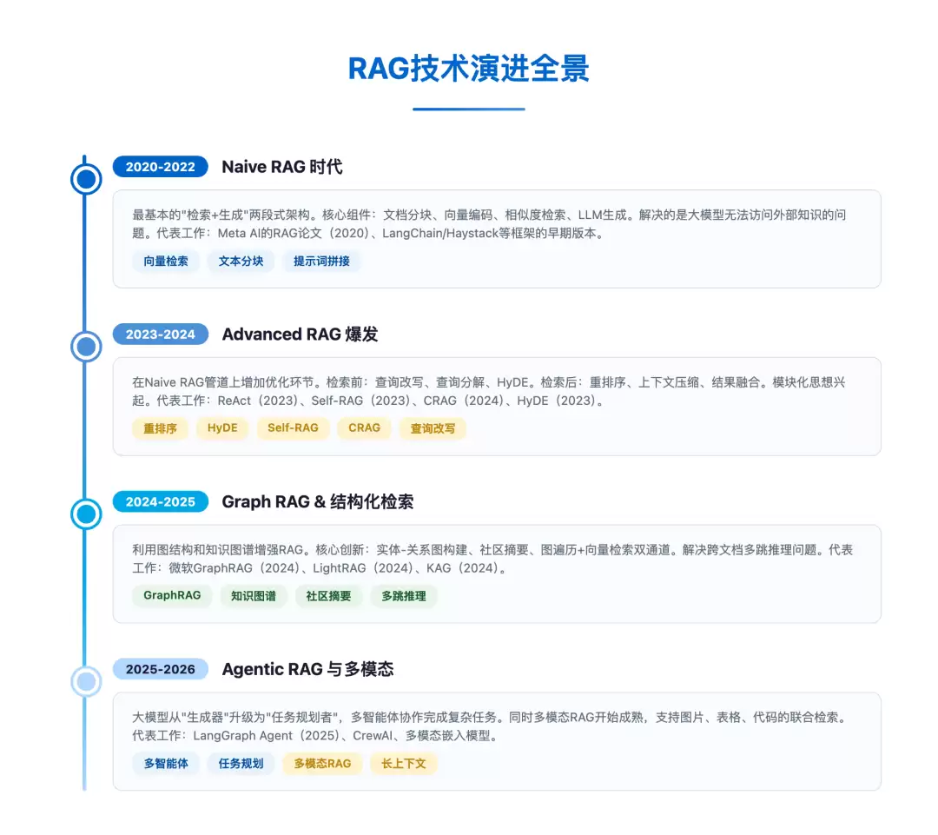Click the 2025-2026 timeline marker circle

86,682
